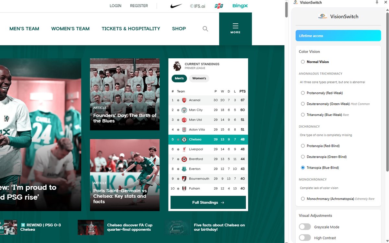The width and height of the screenshot is (389, 243).
Task: Click the web page vertical scrollbar
Action: tap(286, 10)
